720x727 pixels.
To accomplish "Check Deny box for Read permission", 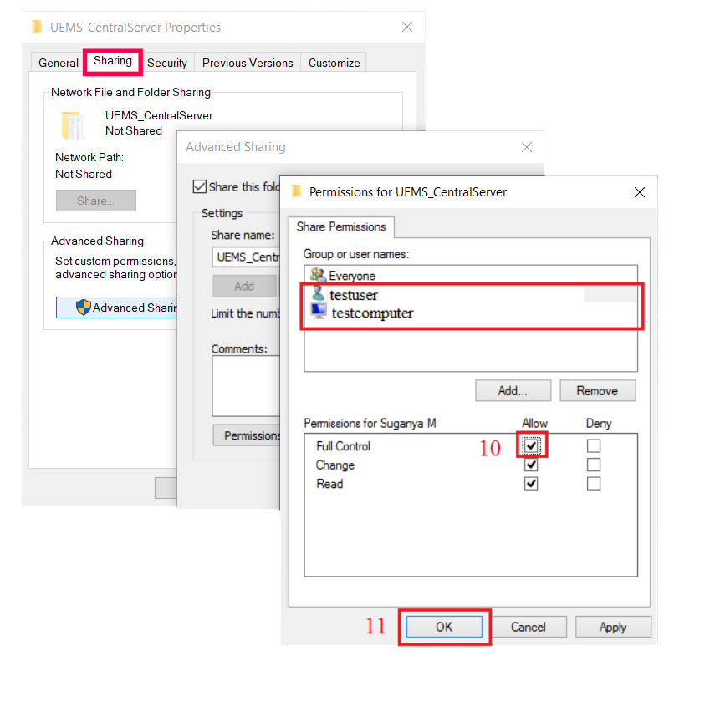I will (x=594, y=484).
